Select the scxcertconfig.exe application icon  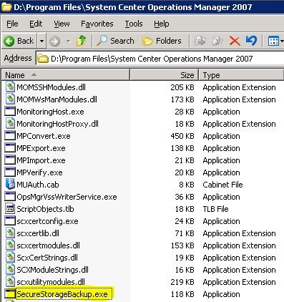tap(10, 221)
